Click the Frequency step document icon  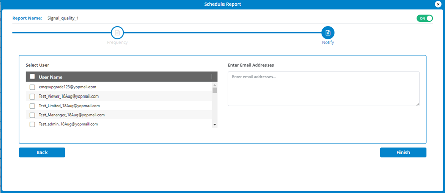[117, 33]
